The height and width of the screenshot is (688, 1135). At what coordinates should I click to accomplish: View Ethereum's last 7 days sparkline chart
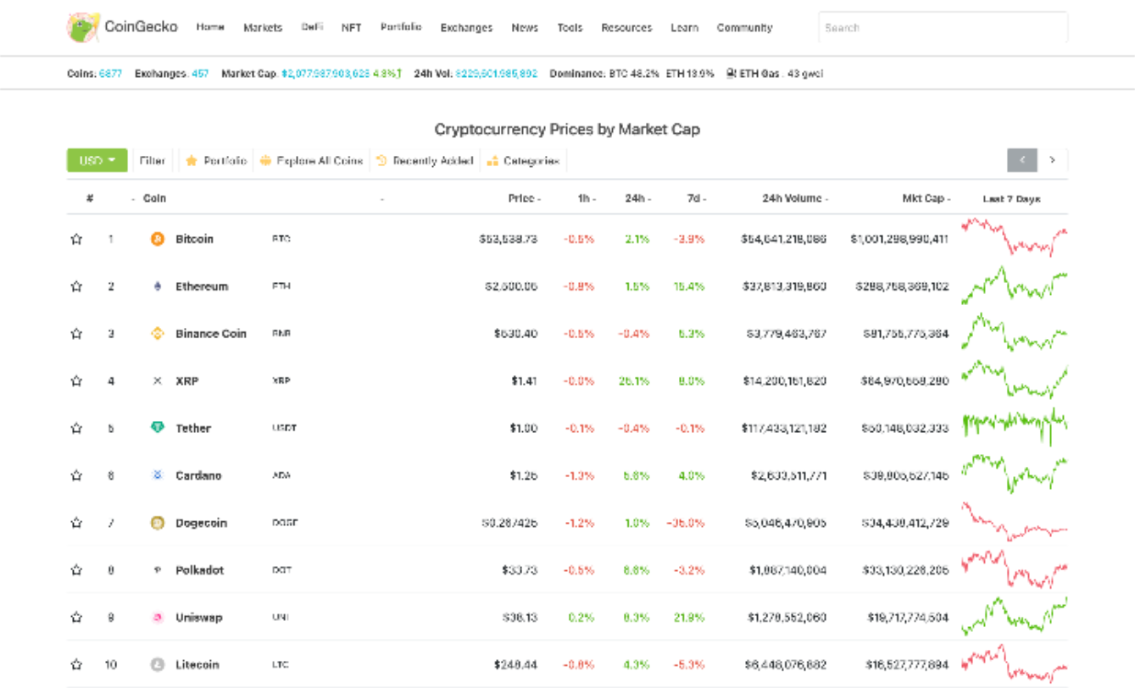(1015, 286)
